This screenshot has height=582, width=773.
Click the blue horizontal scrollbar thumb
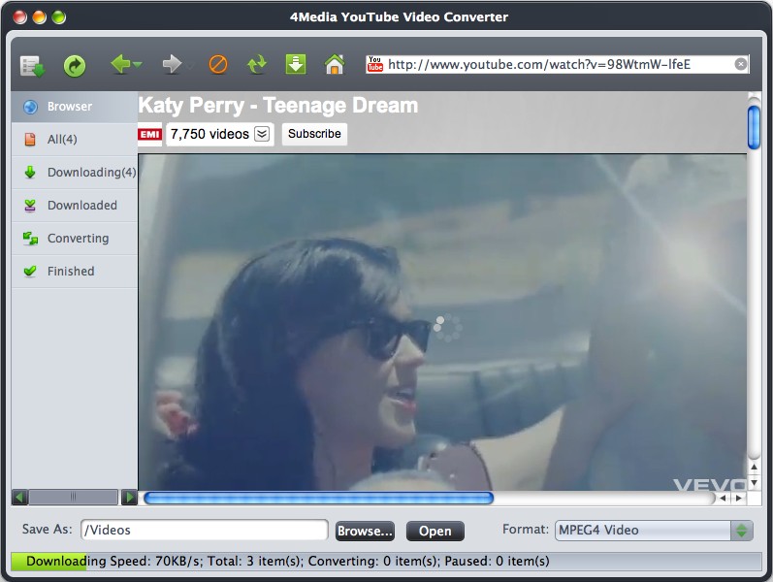(318, 498)
